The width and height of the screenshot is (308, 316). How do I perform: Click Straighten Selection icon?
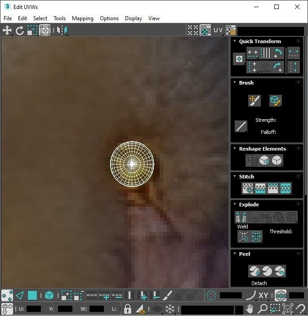[x=251, y=160]
